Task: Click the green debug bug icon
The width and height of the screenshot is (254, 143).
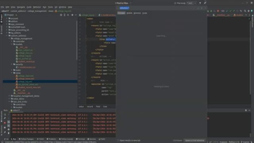Action: tap(211, 11)
